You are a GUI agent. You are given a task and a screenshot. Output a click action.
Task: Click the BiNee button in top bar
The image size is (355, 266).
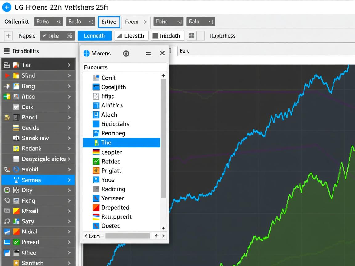(109, 22)
